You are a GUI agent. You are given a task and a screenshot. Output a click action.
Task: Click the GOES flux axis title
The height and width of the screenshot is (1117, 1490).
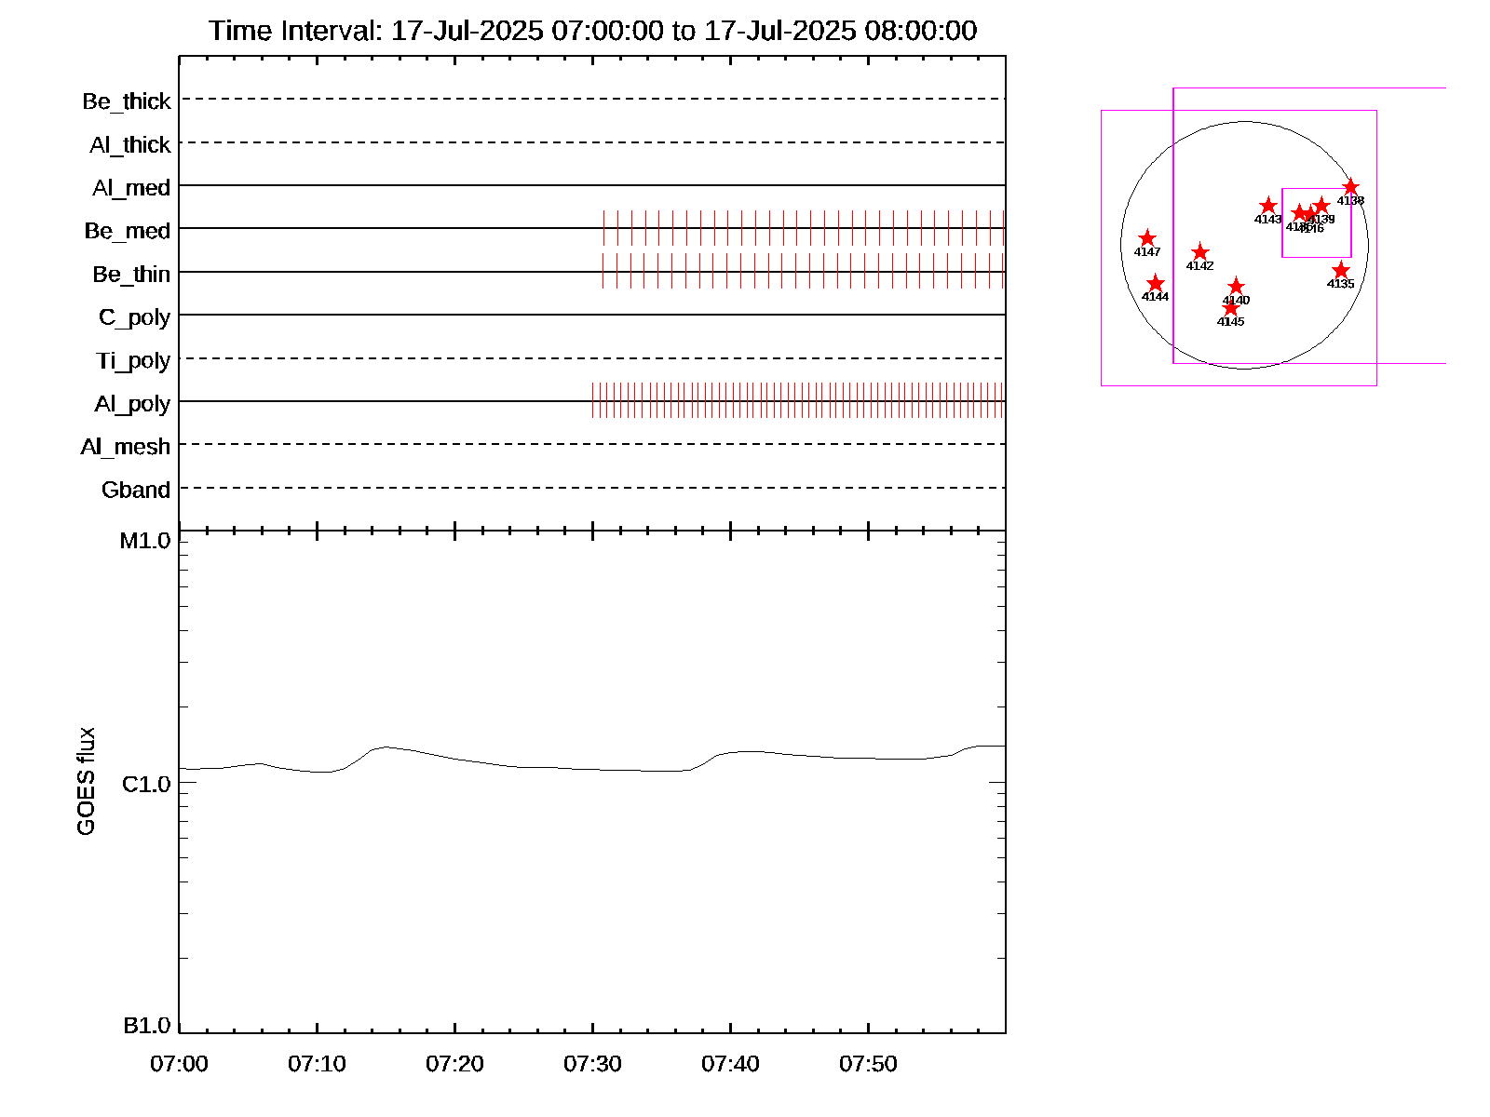(86, 782)
